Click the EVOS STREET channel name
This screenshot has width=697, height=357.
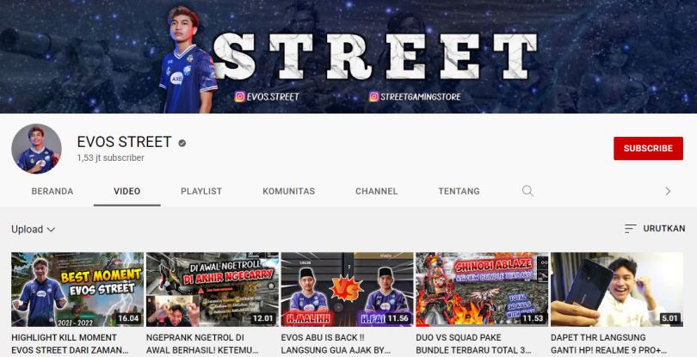[124, 142]
